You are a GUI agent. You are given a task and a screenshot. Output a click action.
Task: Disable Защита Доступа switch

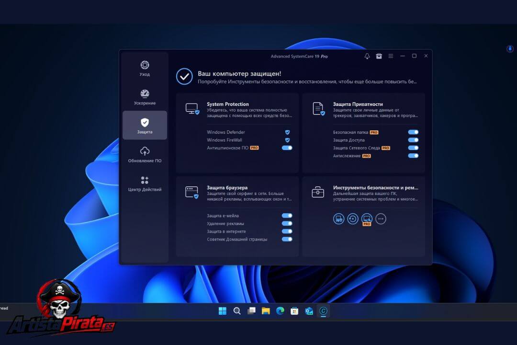pos(413,140)
